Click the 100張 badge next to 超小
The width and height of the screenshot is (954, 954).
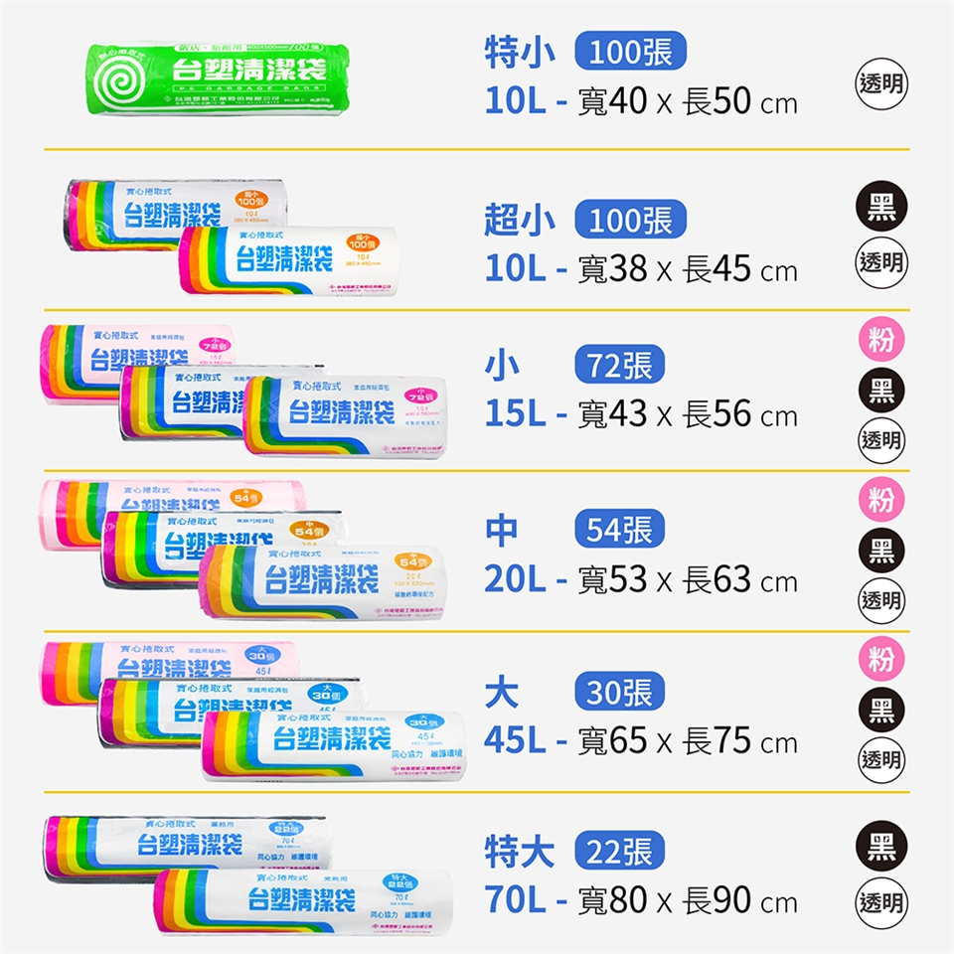click(x=630, y=221)
